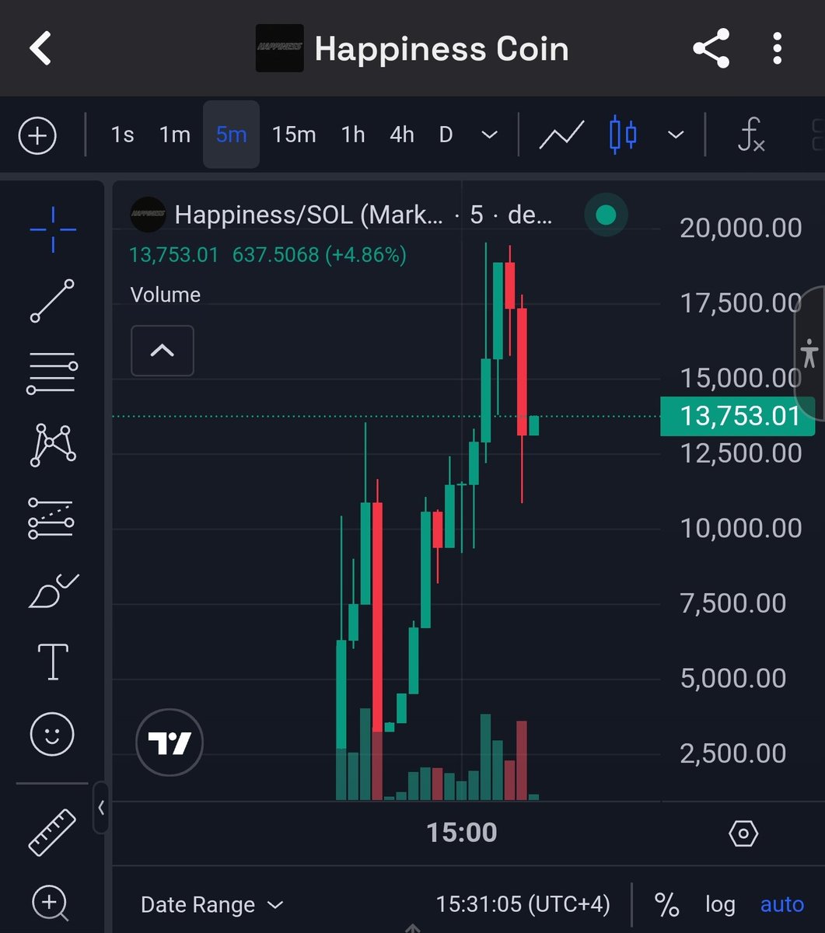The width and height of the screenshot is (825, 933).
Task: Open chart settings hexagon icon
Action: tap(743, 833)
